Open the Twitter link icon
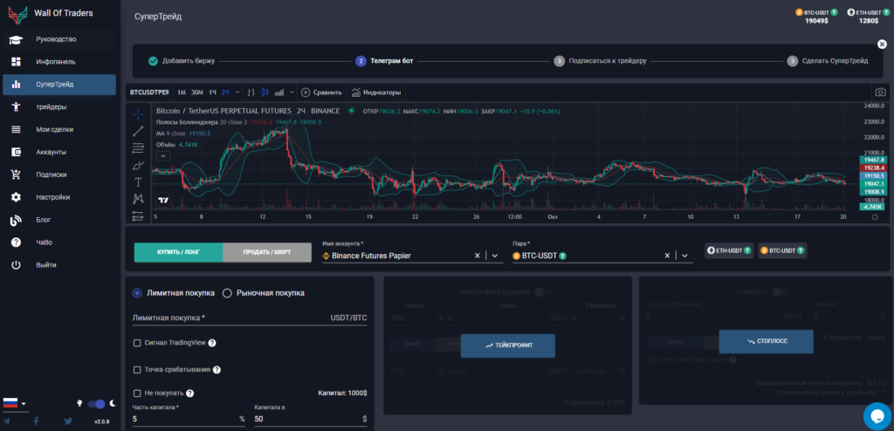 point(68,421)
